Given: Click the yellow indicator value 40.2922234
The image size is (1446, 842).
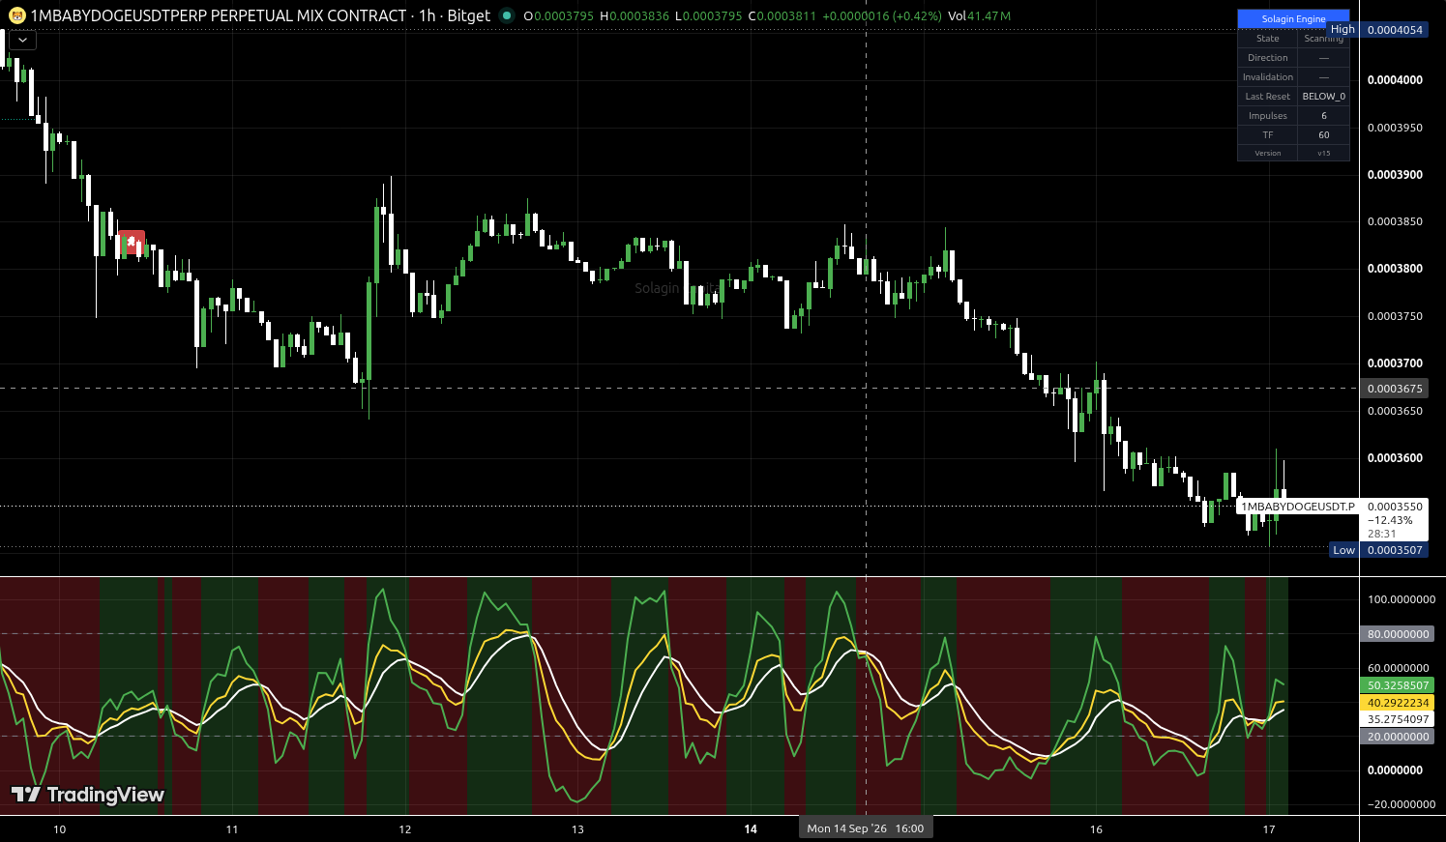Looking at the screenshot, I should pos(1398,703).
